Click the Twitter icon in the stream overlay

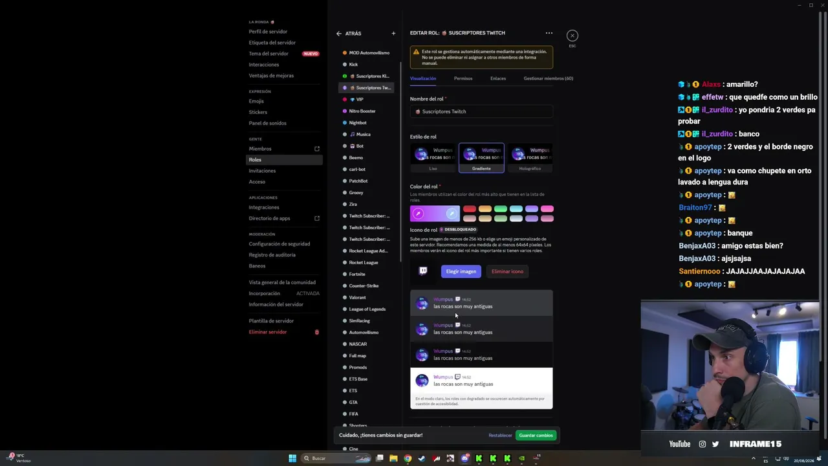pos(715,444)
